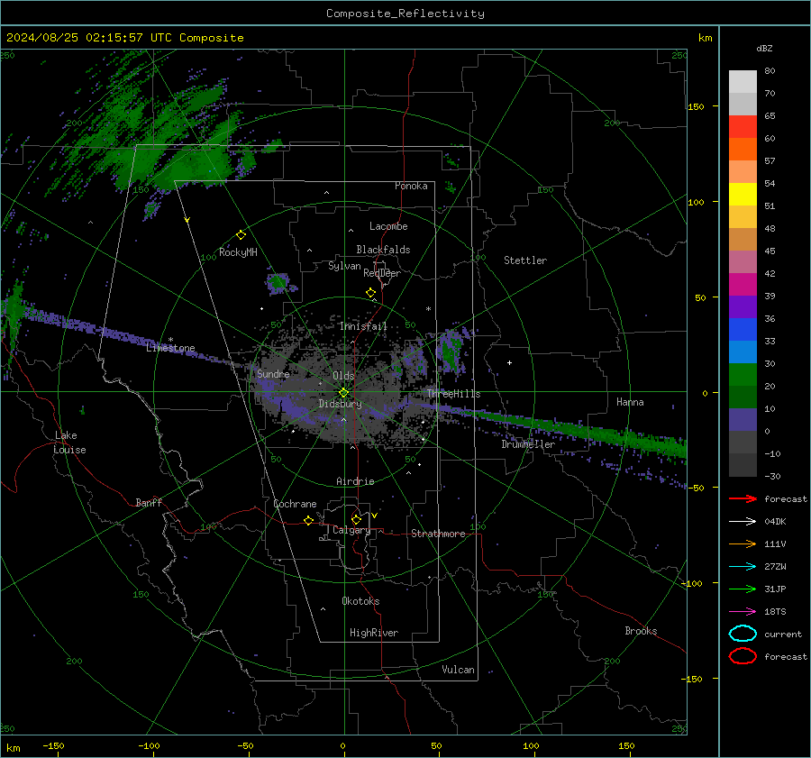Click the cyan current ellipse icon
The image size is (811, 758).
[x=743, y=634]
